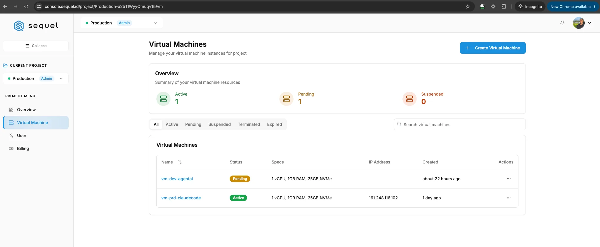The height and width of the screenshot is (247, 600).
Task: Switch to the Terminated tab
Action: point(249,124)
